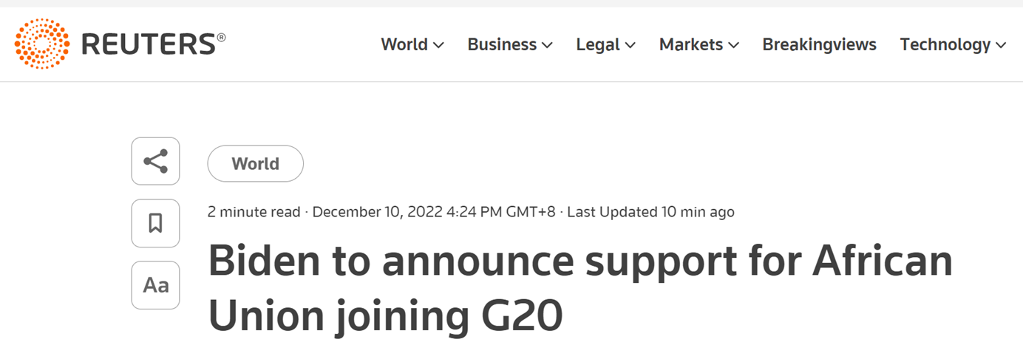Open the text size Aa option
Screen dimensions: 1023x359
click(x=155, y=285)
